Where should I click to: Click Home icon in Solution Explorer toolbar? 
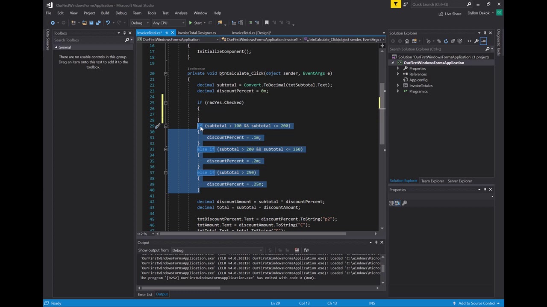coord(407,41)
